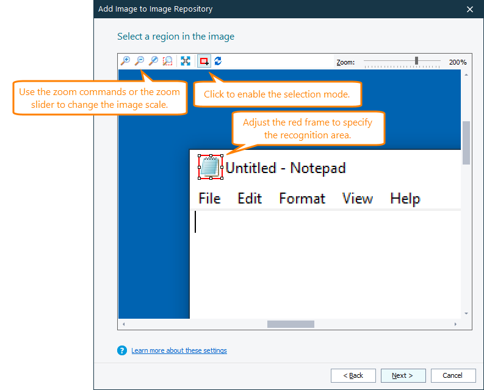
Task: Click the vertical scrollbar thumb
Action: pos(466,143)
